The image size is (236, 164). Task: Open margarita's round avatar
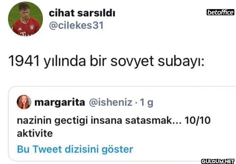click(24, 102)
